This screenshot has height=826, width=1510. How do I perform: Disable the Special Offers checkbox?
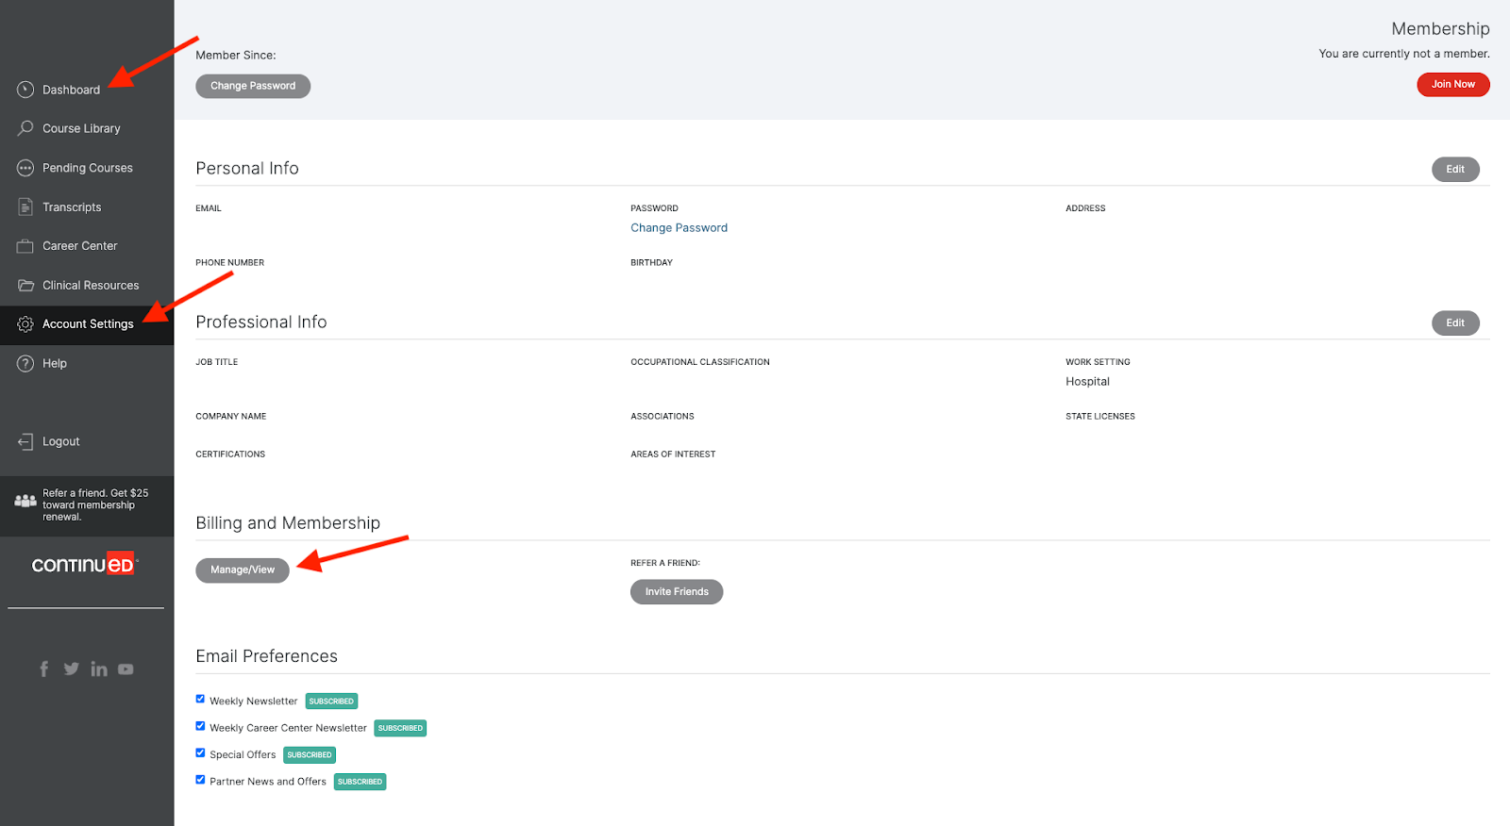200,753
